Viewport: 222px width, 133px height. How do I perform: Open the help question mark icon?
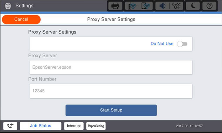(209, 6)
